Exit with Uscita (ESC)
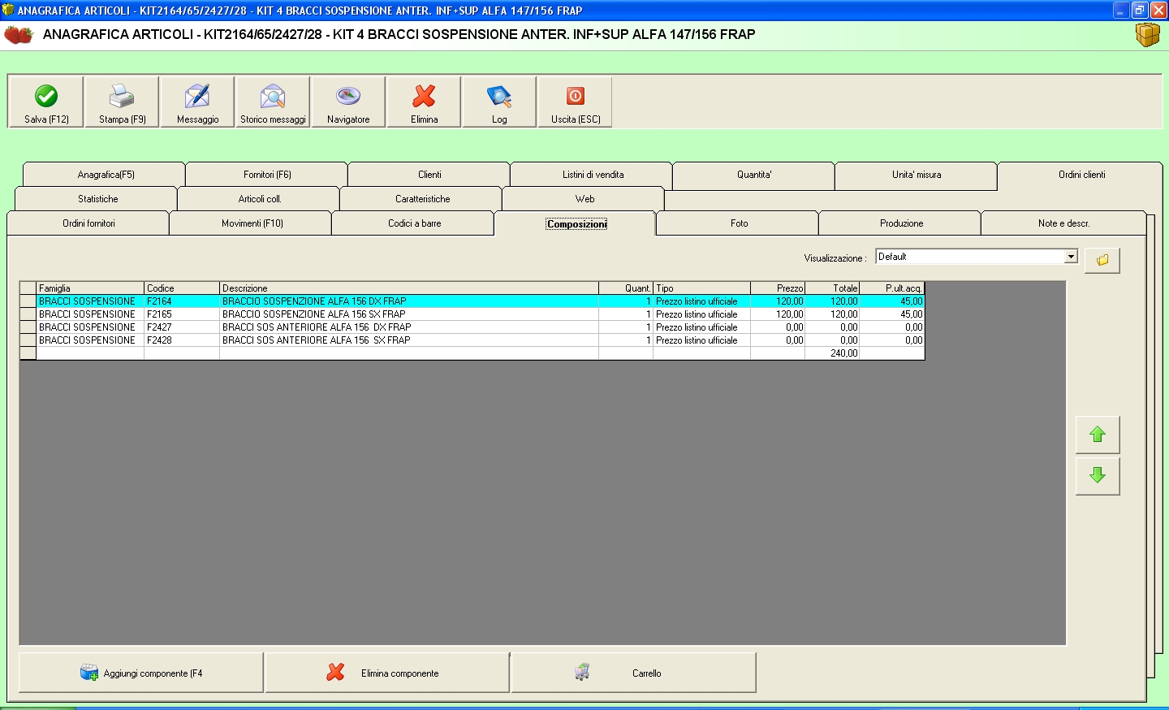Viewport: 1169px width, 710px height. point(575,102)
